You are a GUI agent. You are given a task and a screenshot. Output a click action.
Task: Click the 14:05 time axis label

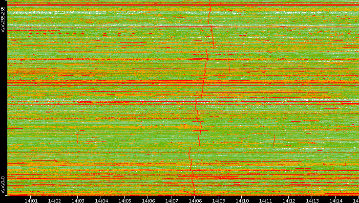(125, 201)
